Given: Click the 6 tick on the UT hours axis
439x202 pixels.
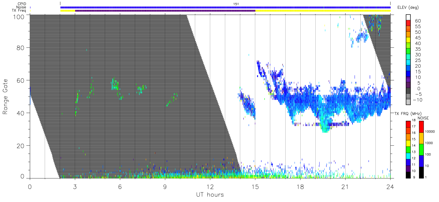Looking at the screenshot, I should pos(120,186).
